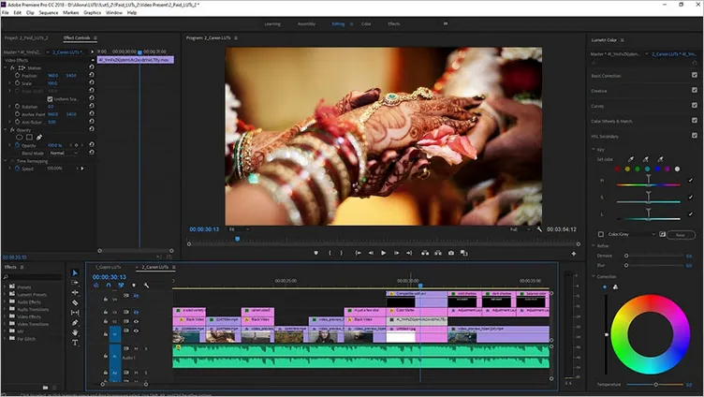Image resolution: width=704 pixels, height=397 pixels.
Task: Click the Export Frame camera icon
Action: point(451,253)
